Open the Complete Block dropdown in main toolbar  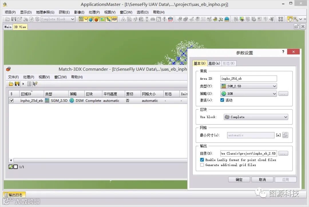tap(58, 19)
